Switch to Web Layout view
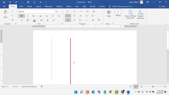The image size is (169, 95). click(x=141, y=87)
